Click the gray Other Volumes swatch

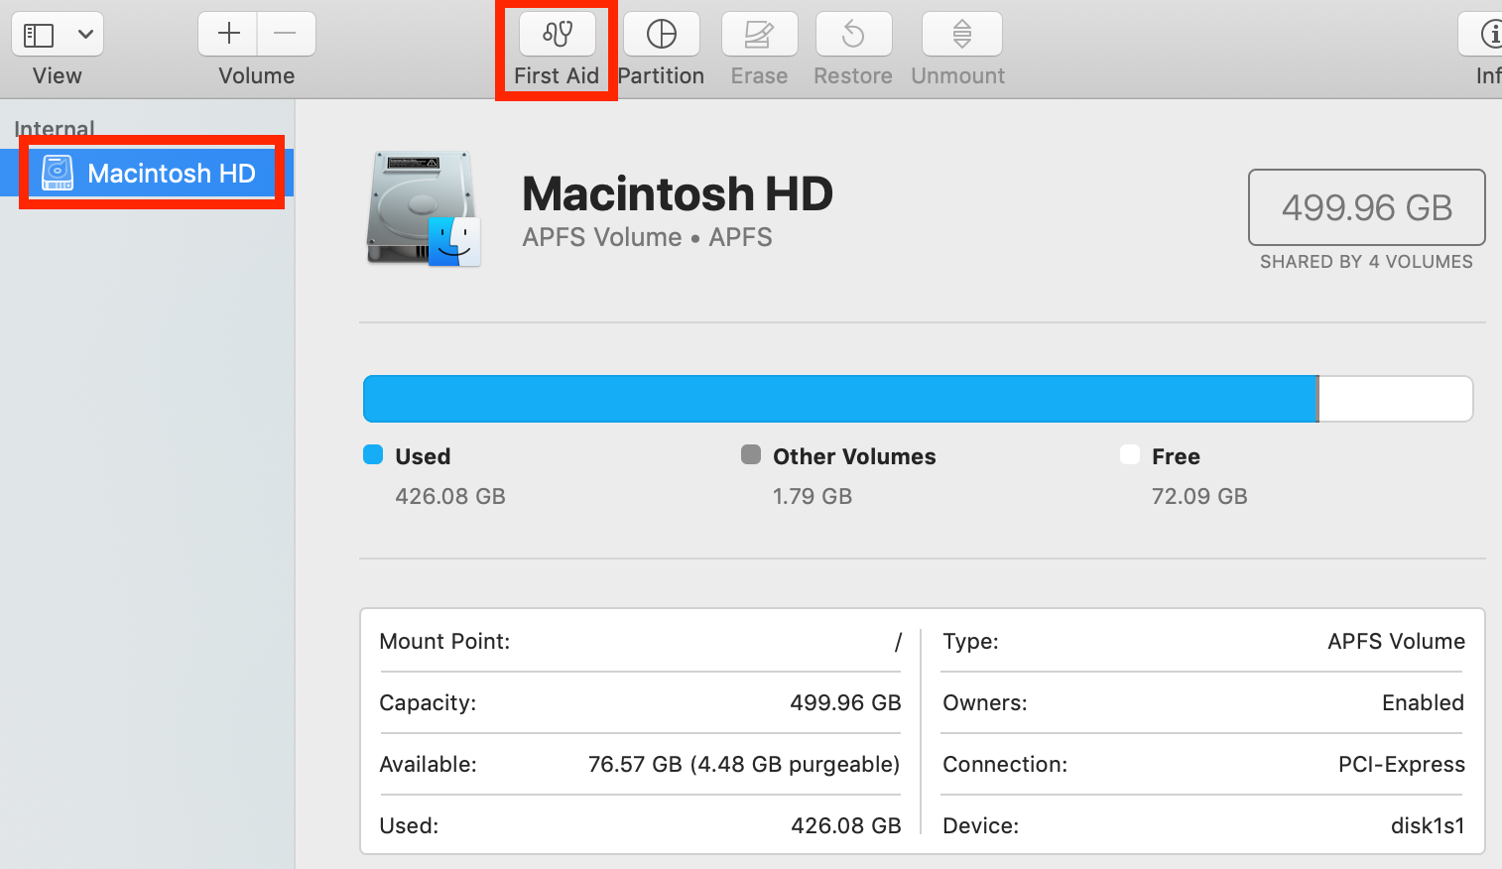[x=751, y=454]
